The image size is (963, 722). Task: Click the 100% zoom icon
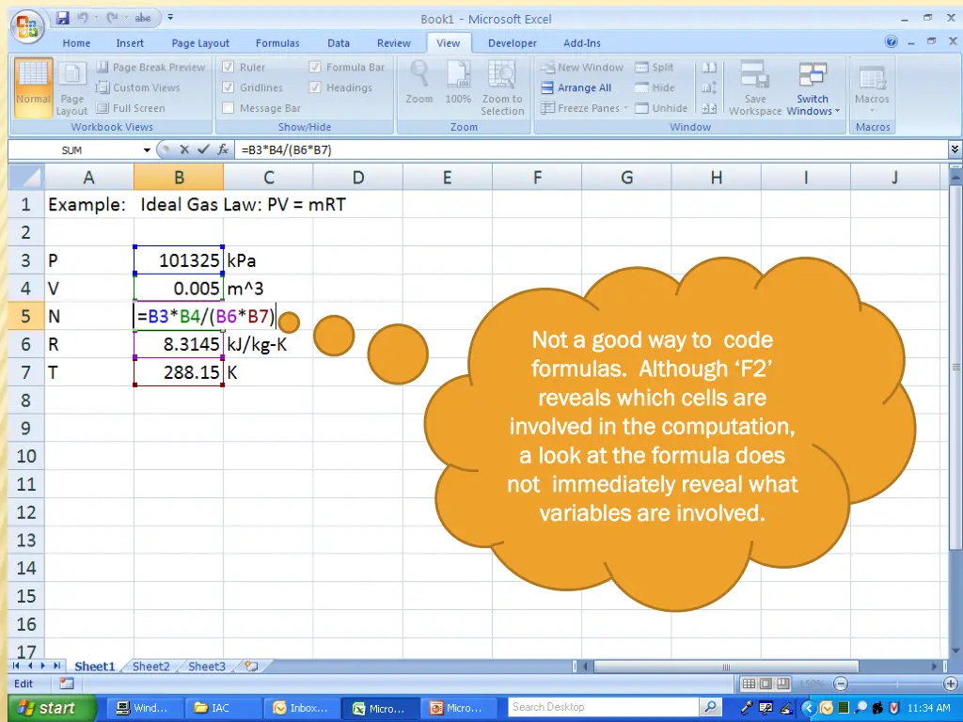coord(458,77)
